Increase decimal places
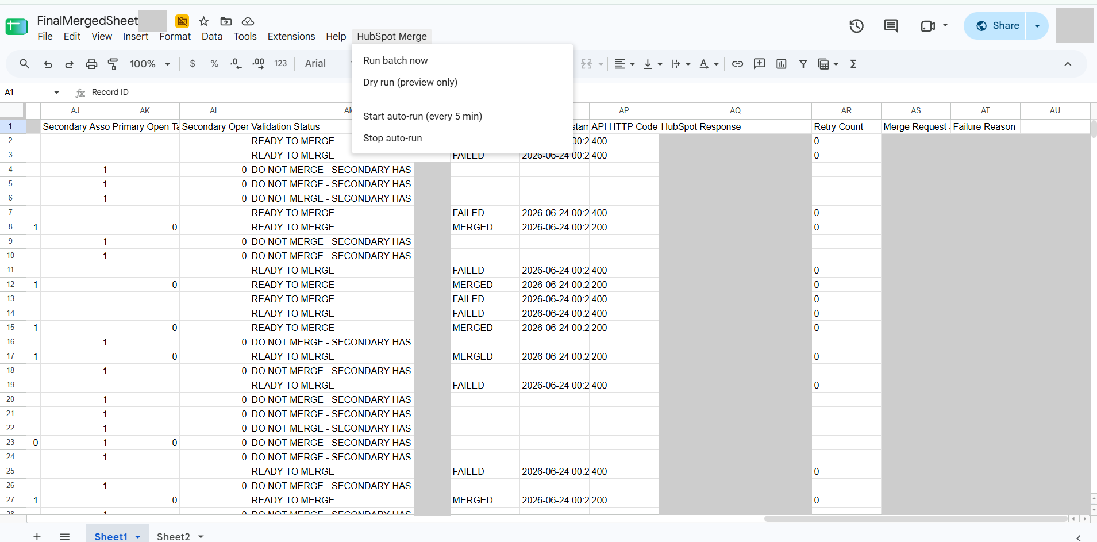The image size is (1097, 542). pos(259,64)
